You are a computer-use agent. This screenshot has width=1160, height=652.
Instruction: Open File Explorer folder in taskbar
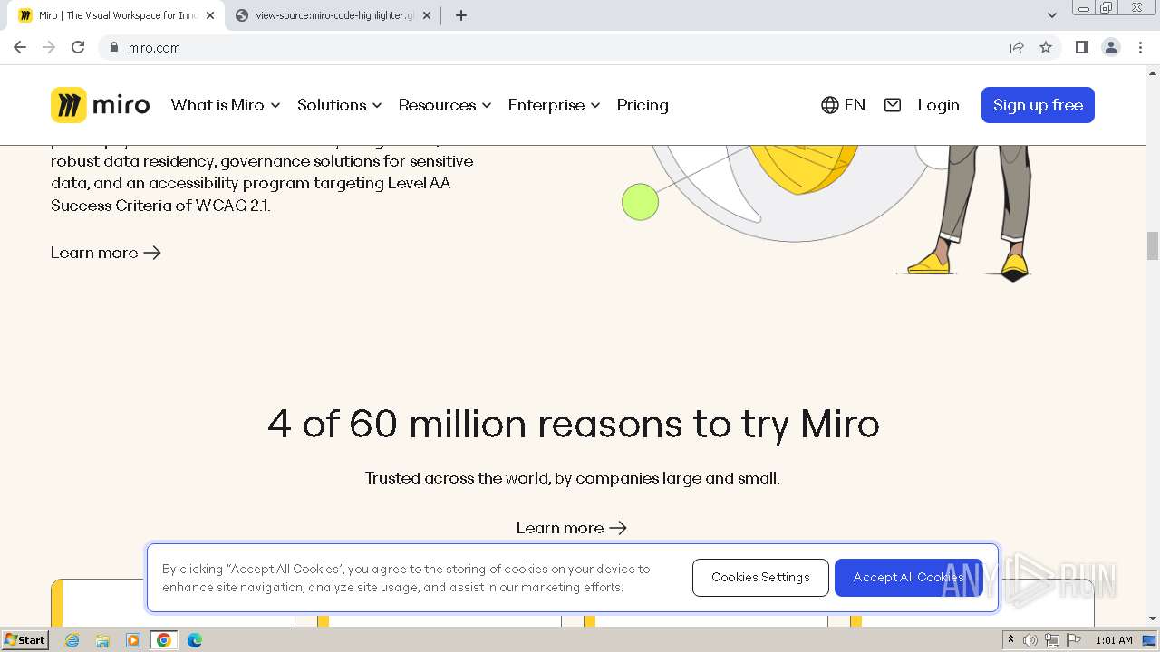coord(102,640)
